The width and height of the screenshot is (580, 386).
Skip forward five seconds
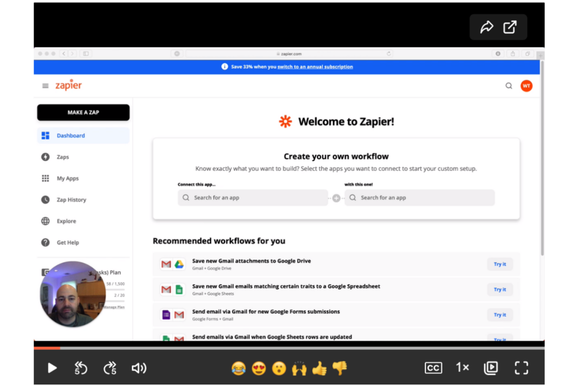[110, 368]
